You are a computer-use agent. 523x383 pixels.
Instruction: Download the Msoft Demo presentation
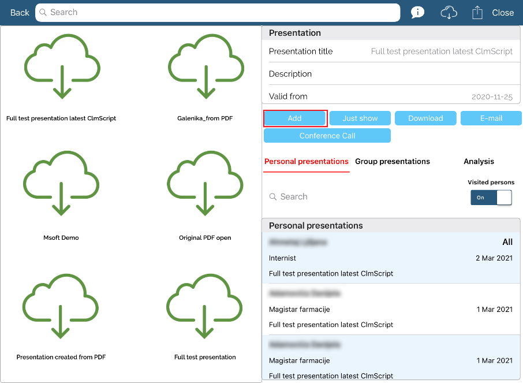[x=61, y=184]
